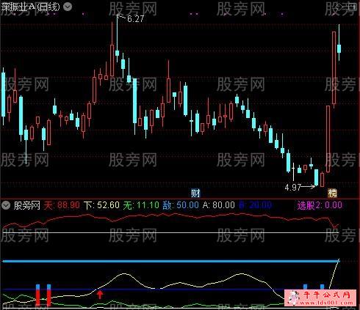The width and height of the screenshot is (360, 310).
Task: Select the 4.97 low price label
Action: click(x=293, y=188)
